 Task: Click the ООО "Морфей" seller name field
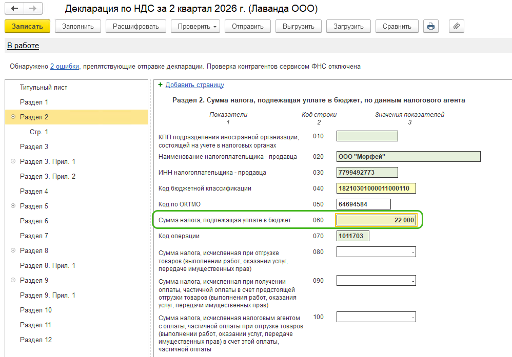pyautogui.click(x=408, y=157)
